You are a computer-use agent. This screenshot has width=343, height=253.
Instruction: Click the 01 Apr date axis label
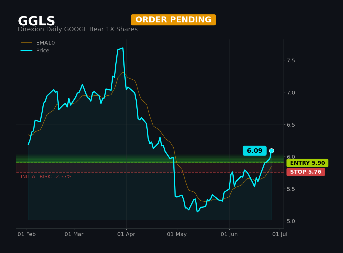point(126,234)
